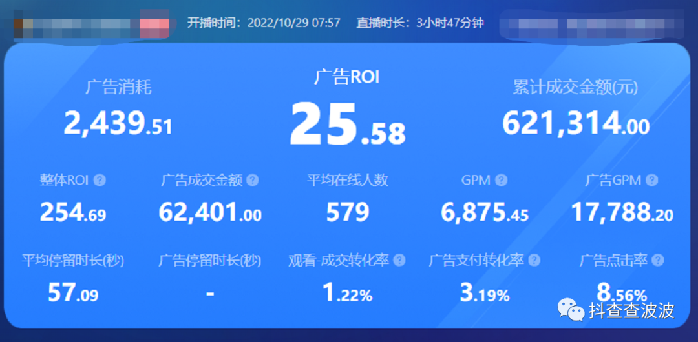This screenshot has height=342, width=698.
Task: Click the 62,401.00 value
Action: coord(210,212)
